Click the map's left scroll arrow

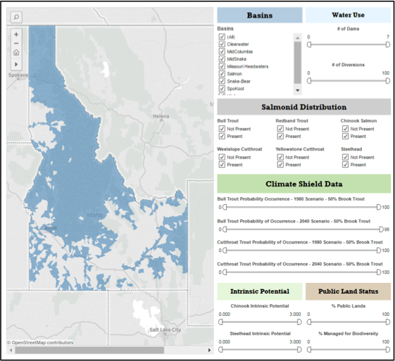pos(11,350)
